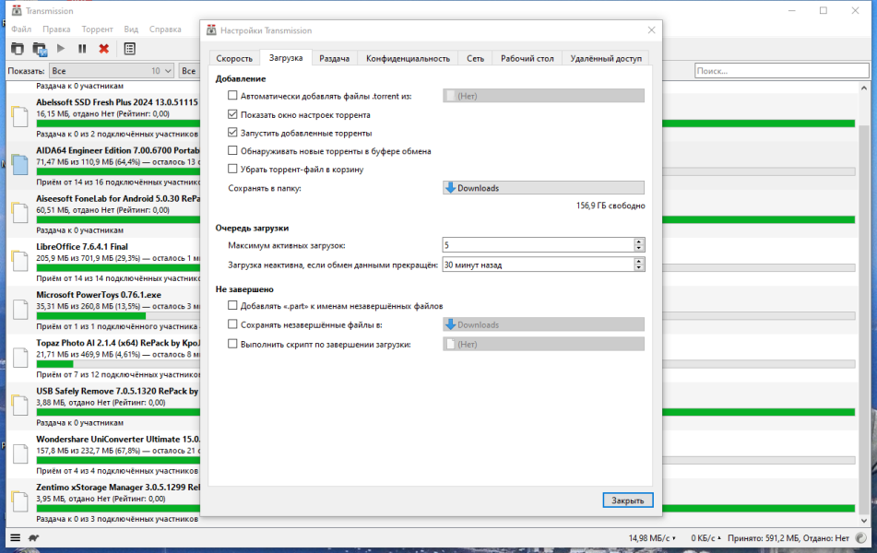Switch to Скорость tab

tap(234, 58)
